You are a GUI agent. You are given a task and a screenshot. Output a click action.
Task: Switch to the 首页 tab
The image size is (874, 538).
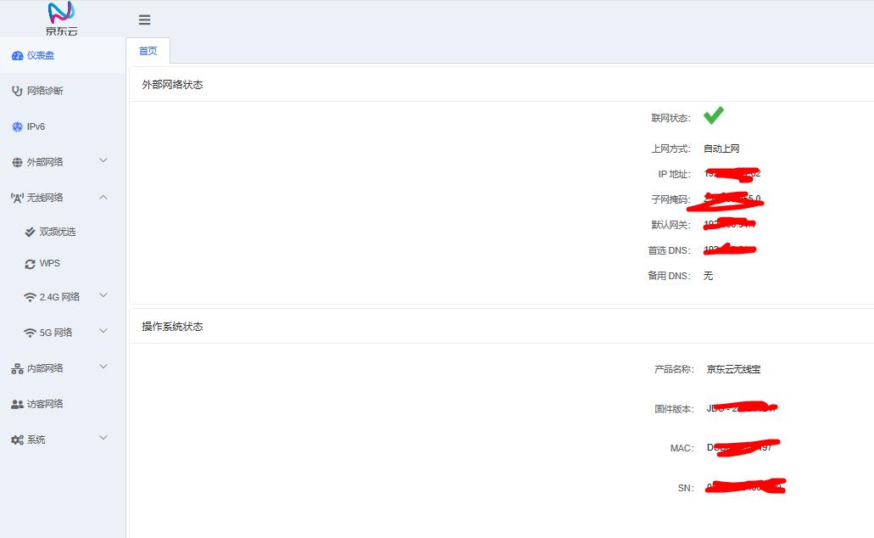[148, 51]
